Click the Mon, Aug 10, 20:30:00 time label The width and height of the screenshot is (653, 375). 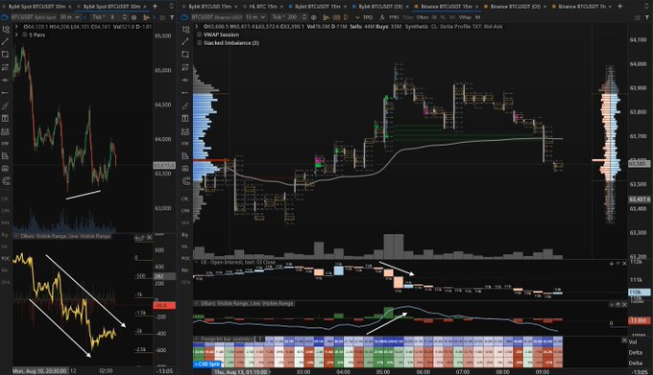39,370
